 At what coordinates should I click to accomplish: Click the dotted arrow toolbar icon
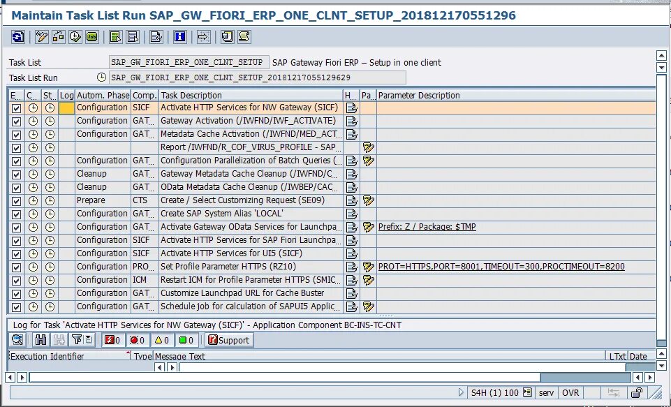203,37
